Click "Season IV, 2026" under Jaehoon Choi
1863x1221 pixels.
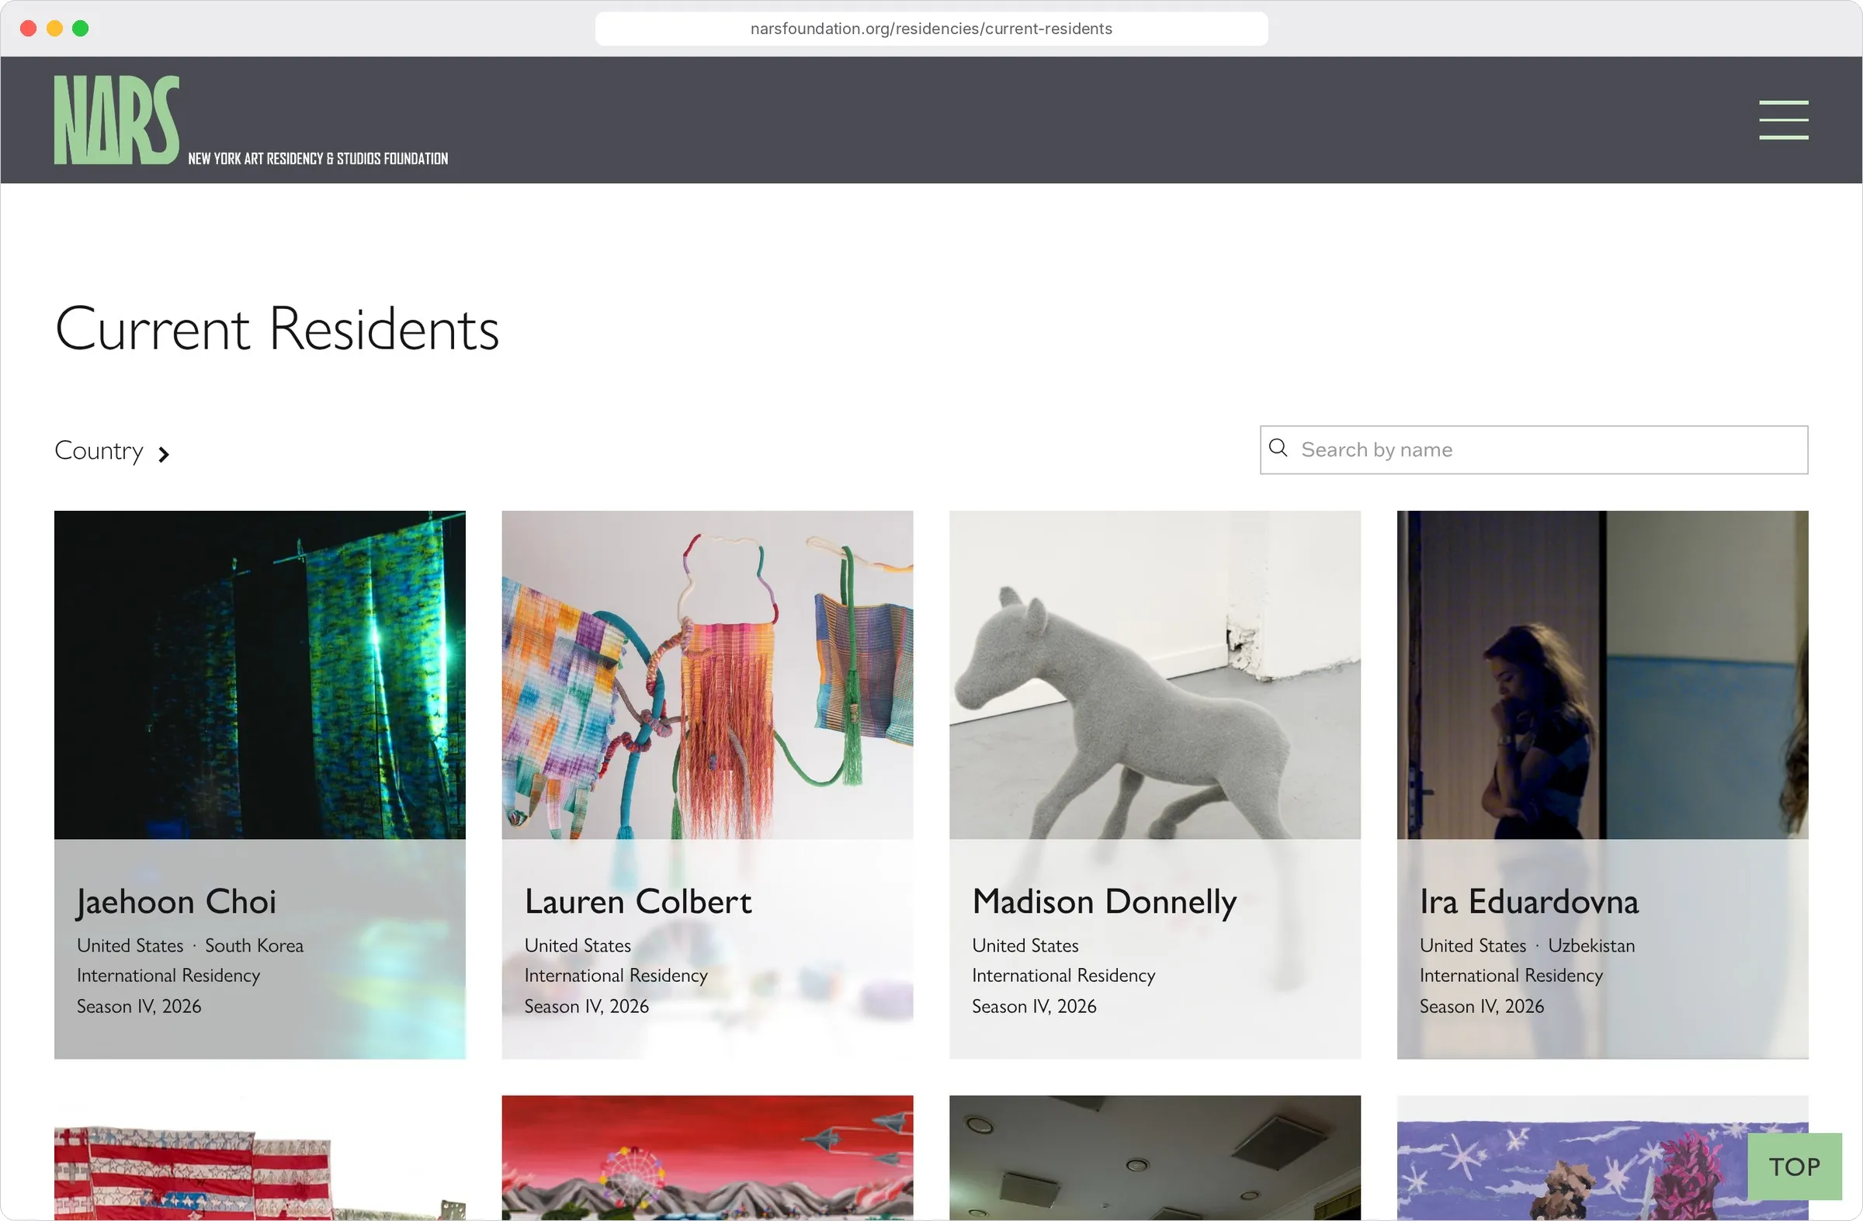click(x=139, y=1007)
